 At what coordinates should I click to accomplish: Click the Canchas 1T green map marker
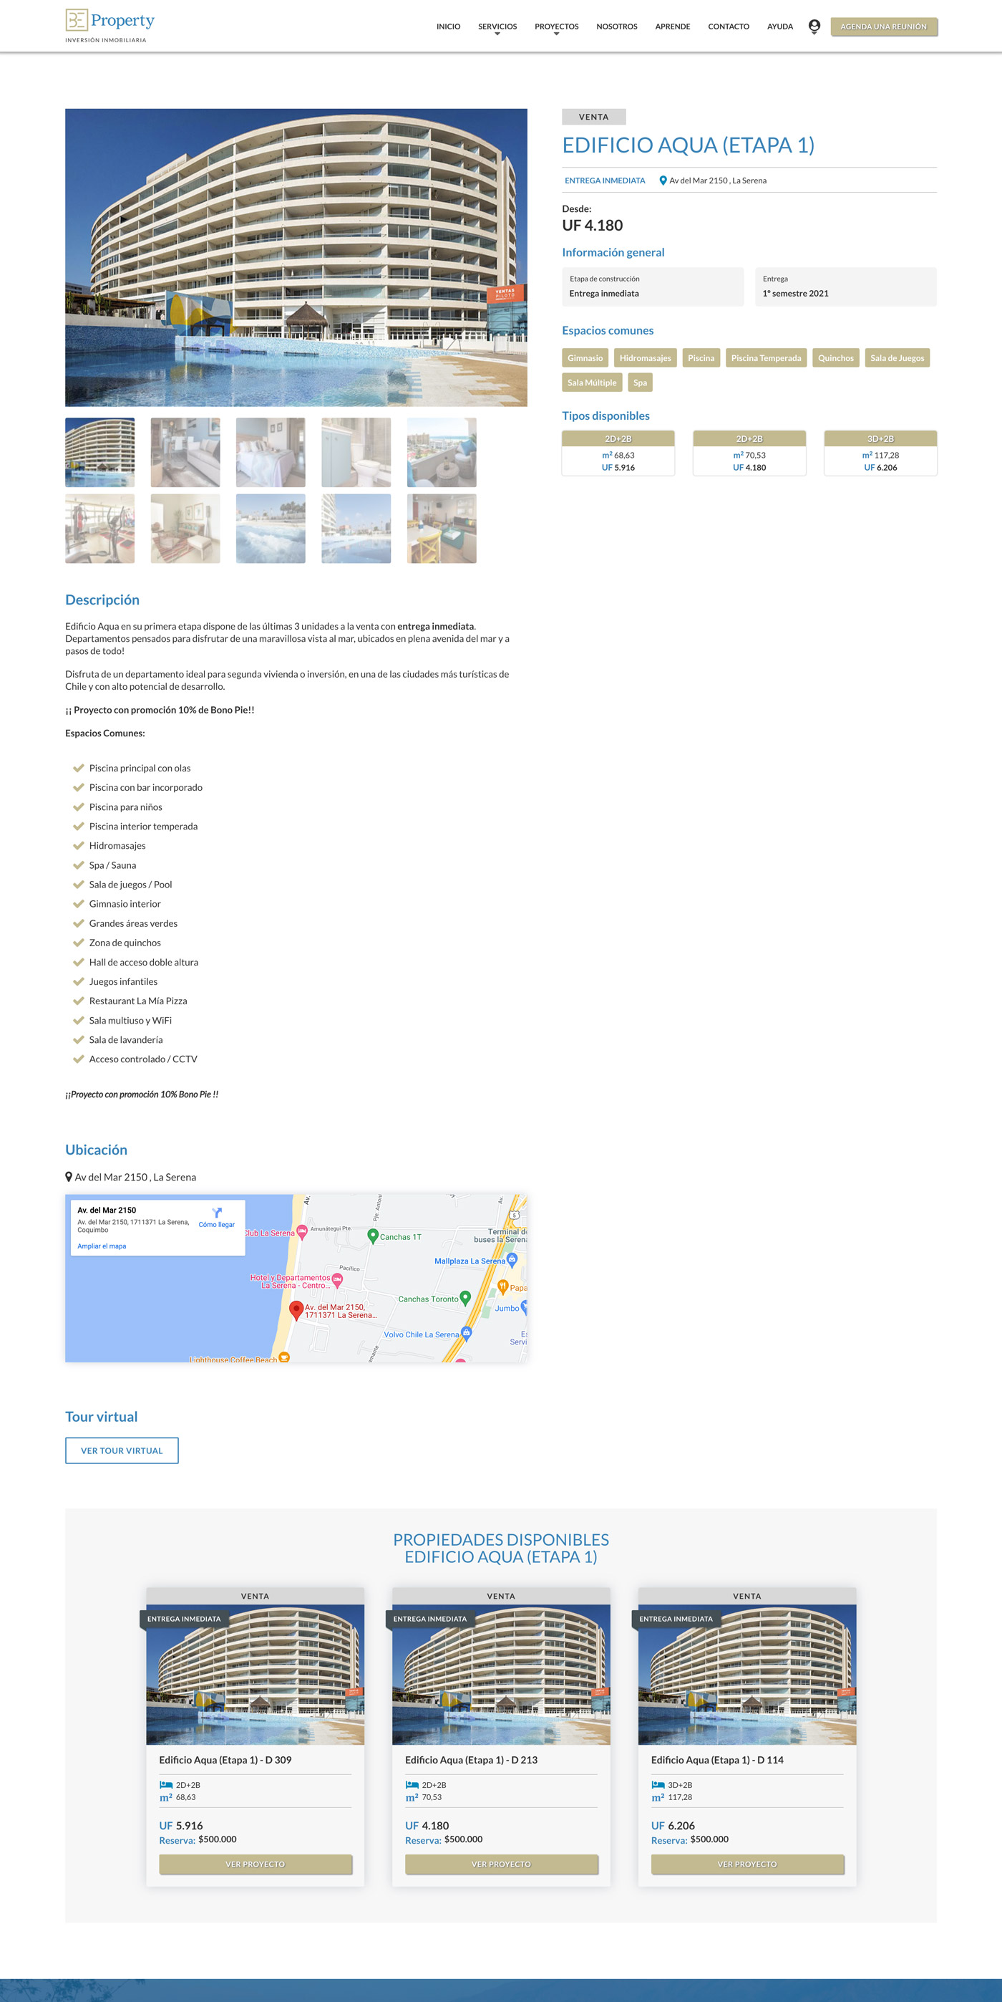(373, 1235)
